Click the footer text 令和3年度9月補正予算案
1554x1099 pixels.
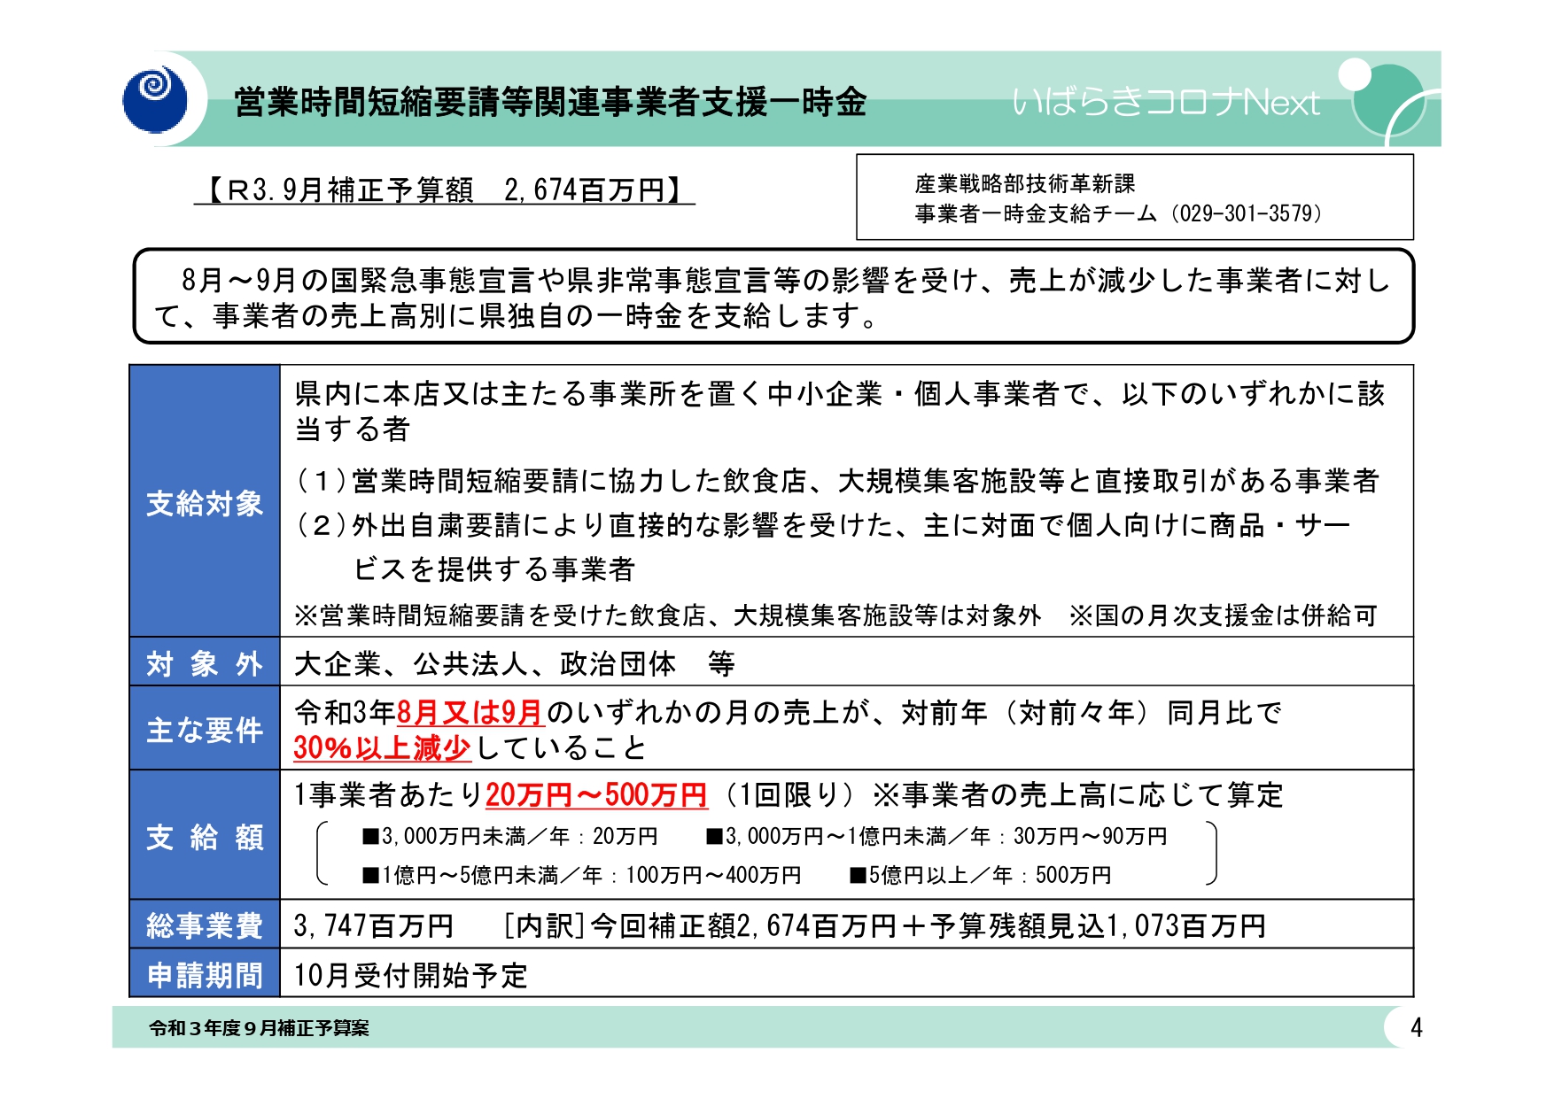(259, 1028)
